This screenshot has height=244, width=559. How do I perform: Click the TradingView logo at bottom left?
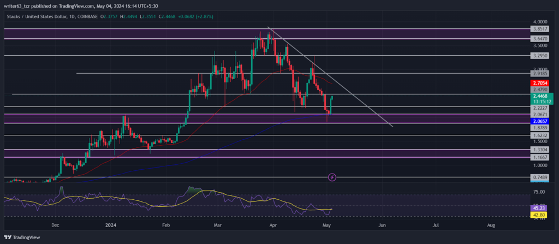[x=22, y=237]
